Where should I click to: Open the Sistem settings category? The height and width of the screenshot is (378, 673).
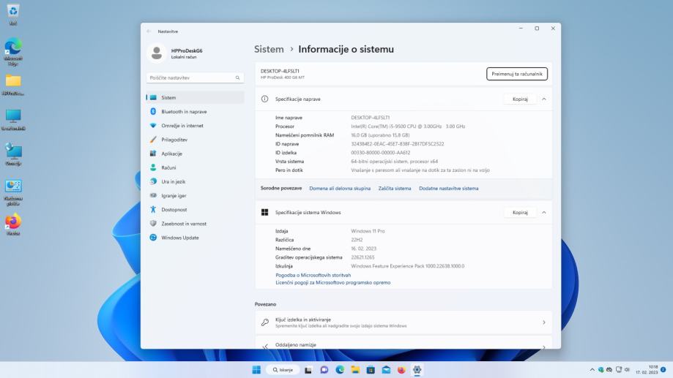coord(196,98)
